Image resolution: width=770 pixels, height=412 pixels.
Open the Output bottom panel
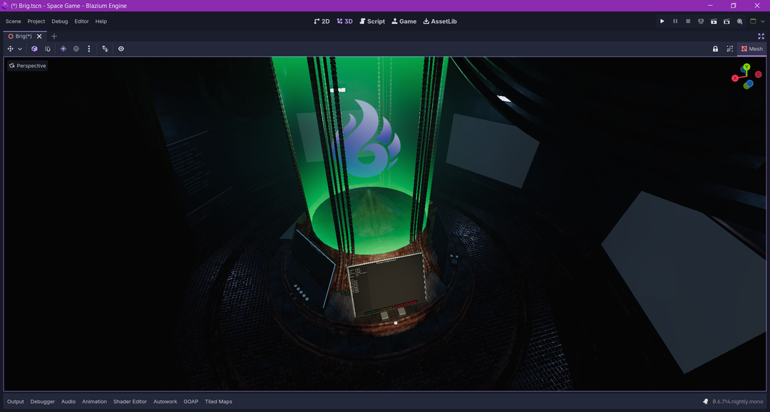click(x=15, y=402)
